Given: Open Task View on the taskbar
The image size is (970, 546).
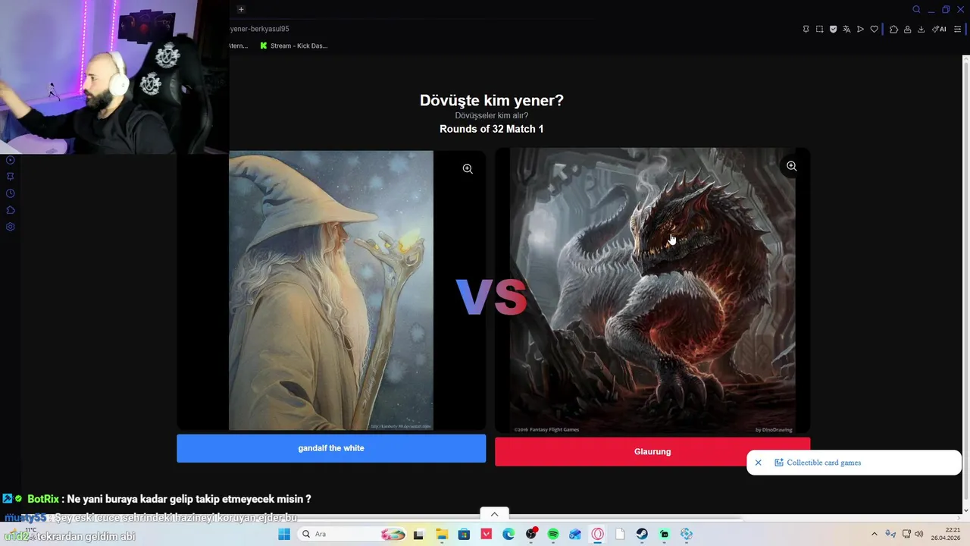Looking at the screenshot, I should tap(418, 535).
